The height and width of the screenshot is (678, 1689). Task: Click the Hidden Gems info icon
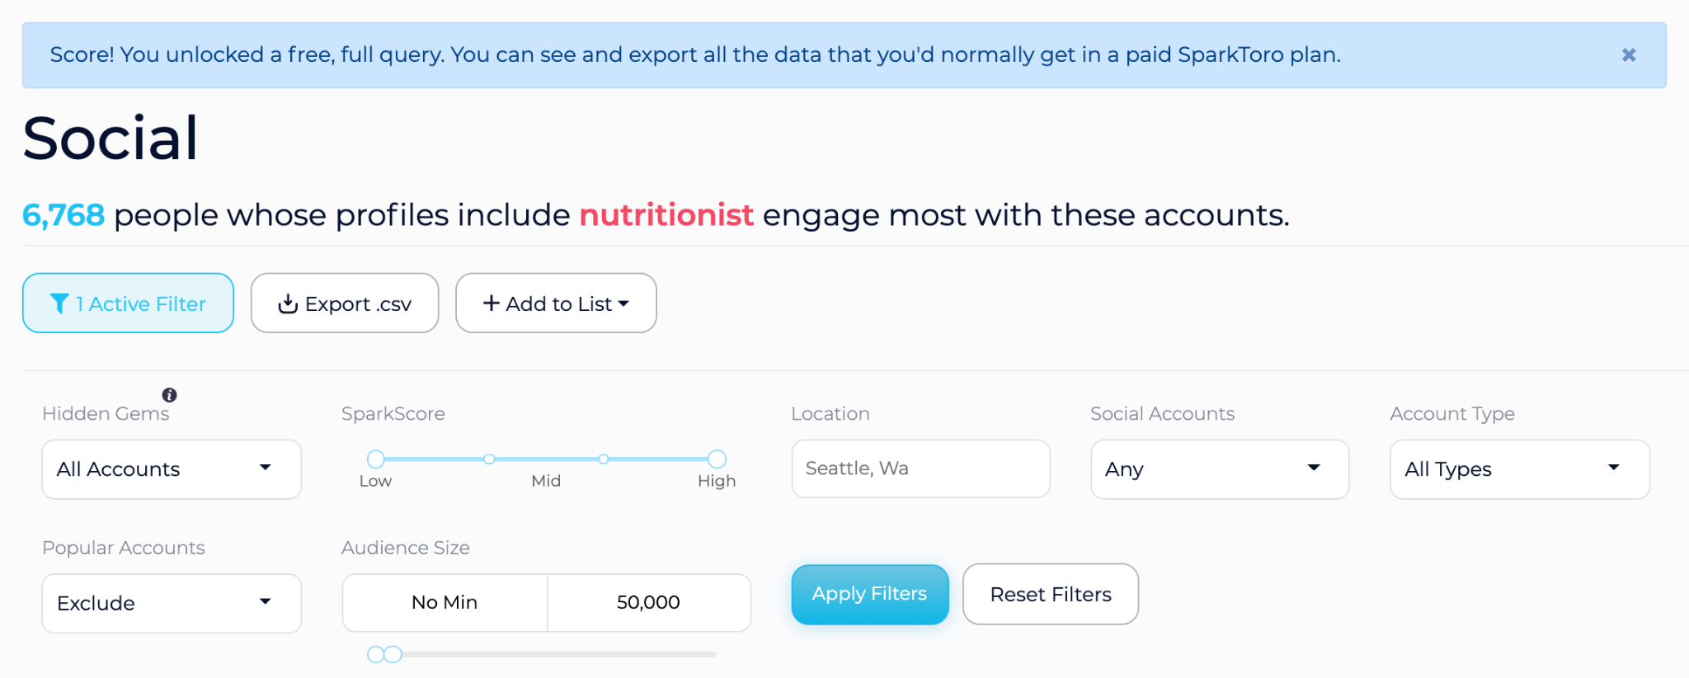pos(169,395)
